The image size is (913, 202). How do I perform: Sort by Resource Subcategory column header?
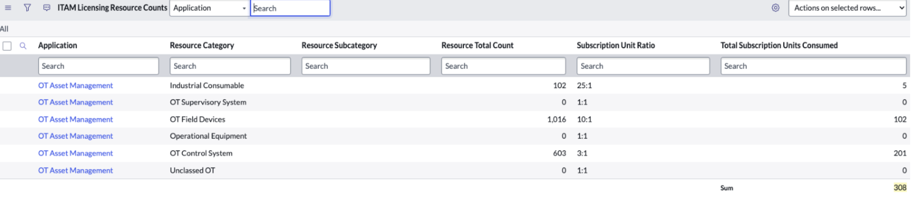point(339,45)
